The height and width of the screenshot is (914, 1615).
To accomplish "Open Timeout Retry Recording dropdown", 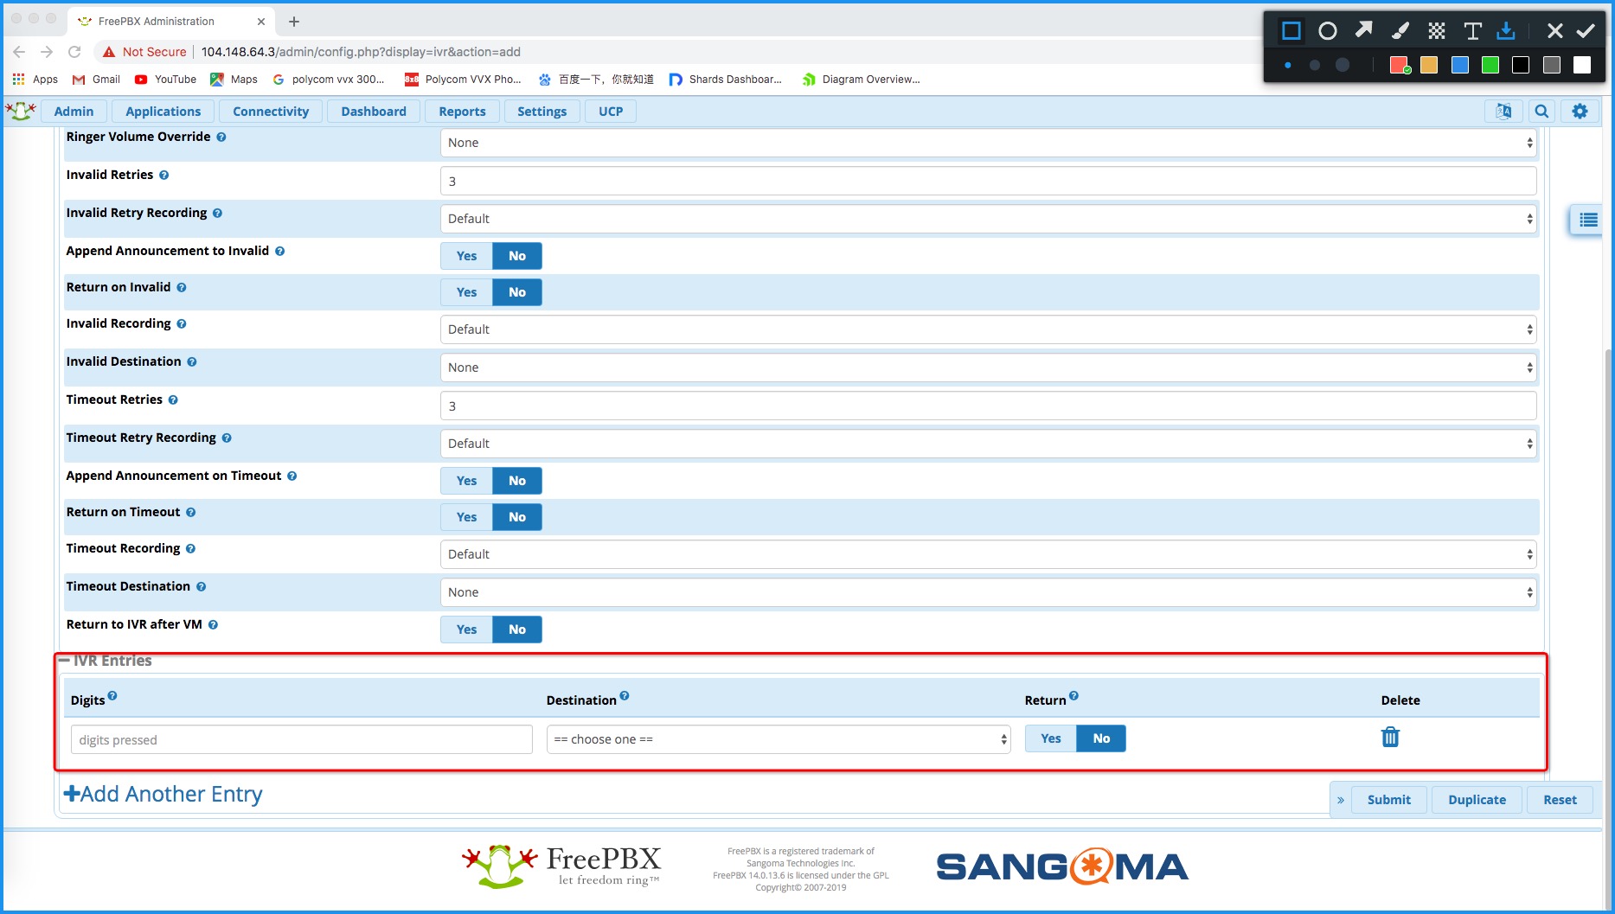I will tap(988, 444).
